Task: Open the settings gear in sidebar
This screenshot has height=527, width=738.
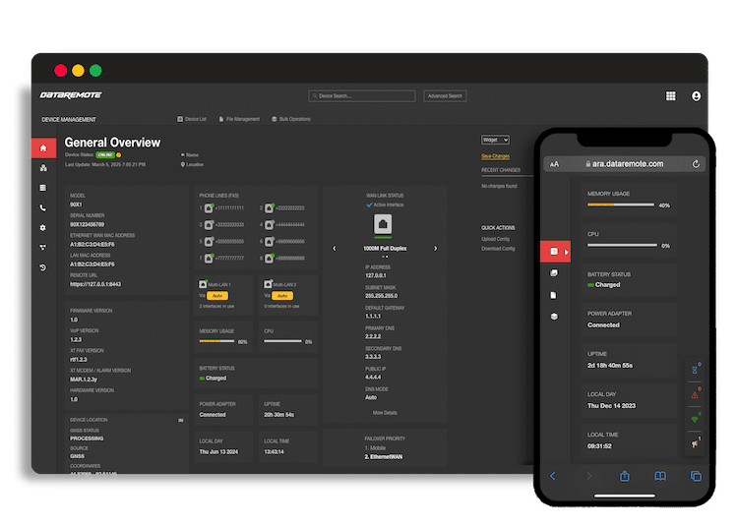Action: pos(42,227)
